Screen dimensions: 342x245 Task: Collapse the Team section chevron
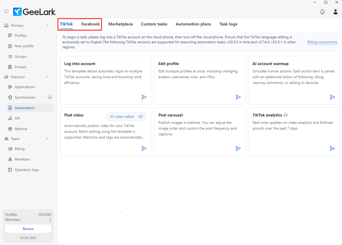[47, 139]
